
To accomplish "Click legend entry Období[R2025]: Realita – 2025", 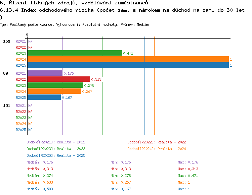I will [56, 155].
